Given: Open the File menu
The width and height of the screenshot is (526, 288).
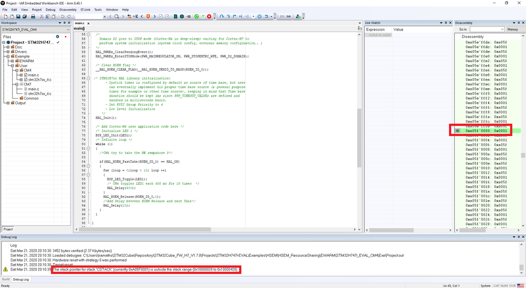Looking at the screenshot, I should click(x=5, y=9).
